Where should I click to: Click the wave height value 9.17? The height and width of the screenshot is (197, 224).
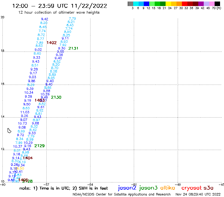pyautogui.click(x=33, y=73)
